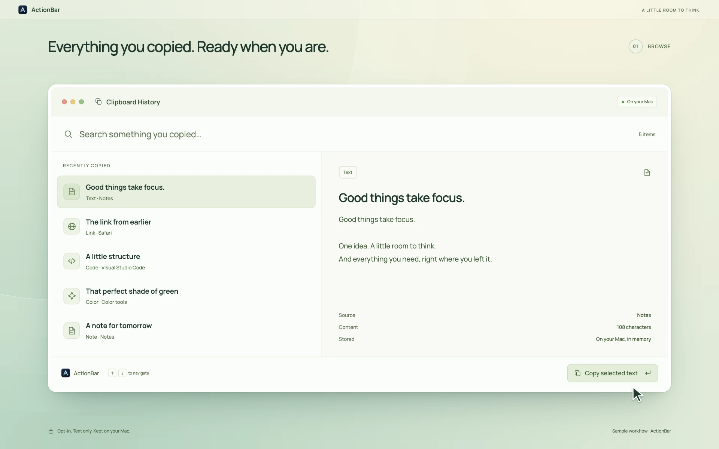The width and height of the screenshot is (719, 449).
Task: Select the A note for tomorrow entry
Action: tap(186, 331)
